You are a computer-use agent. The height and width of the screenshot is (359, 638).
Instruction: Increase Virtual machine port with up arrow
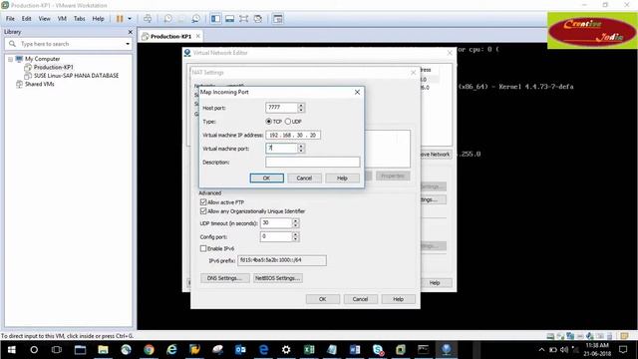(x=301, y=146)
